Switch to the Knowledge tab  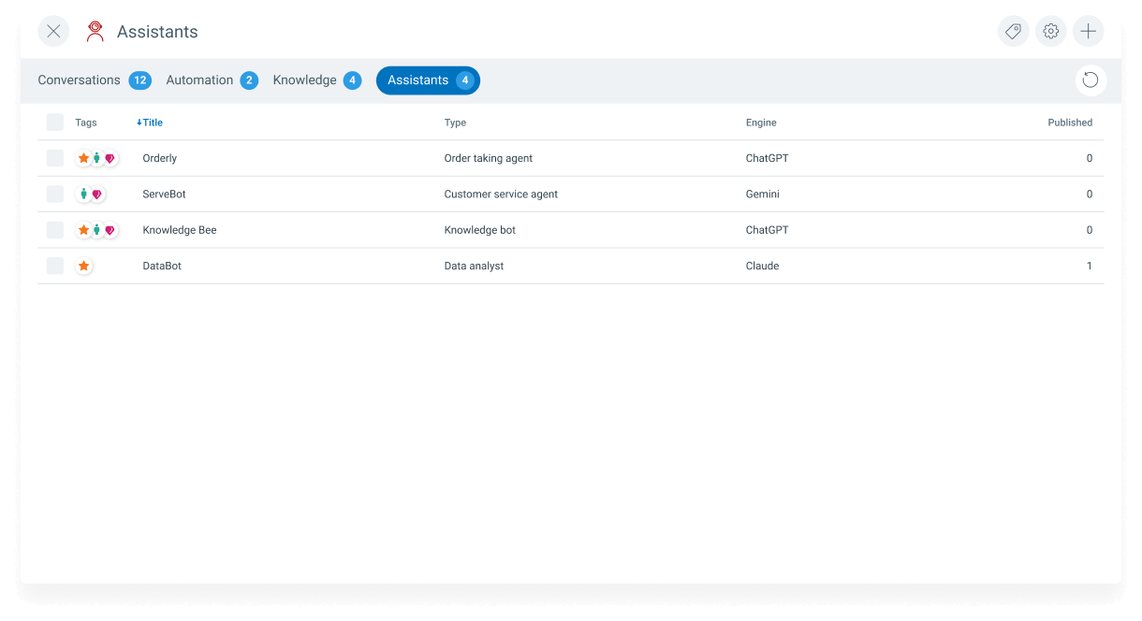pos(316,80)
